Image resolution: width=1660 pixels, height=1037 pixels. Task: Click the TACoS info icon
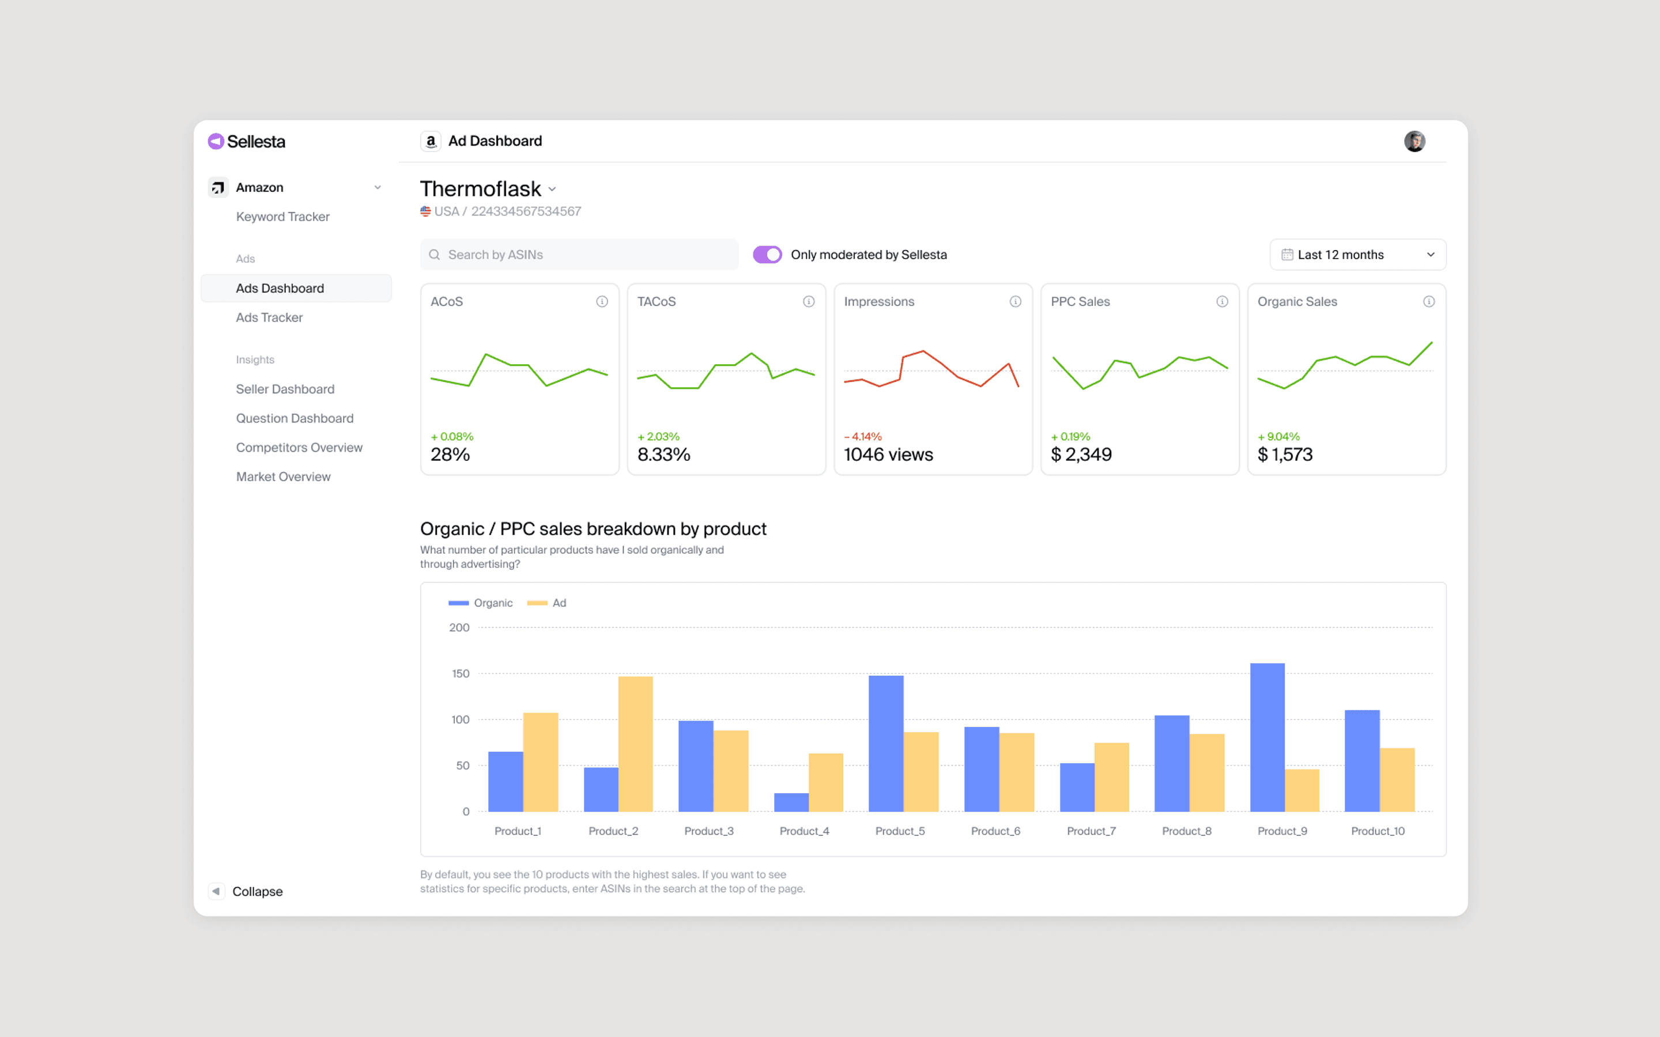[x=809, y=302]
